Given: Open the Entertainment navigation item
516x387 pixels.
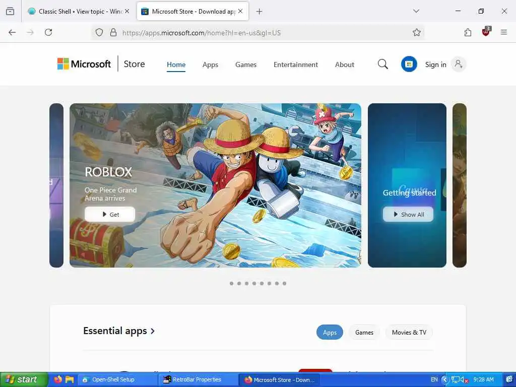Looking at the screenshot, I should 295,64.
